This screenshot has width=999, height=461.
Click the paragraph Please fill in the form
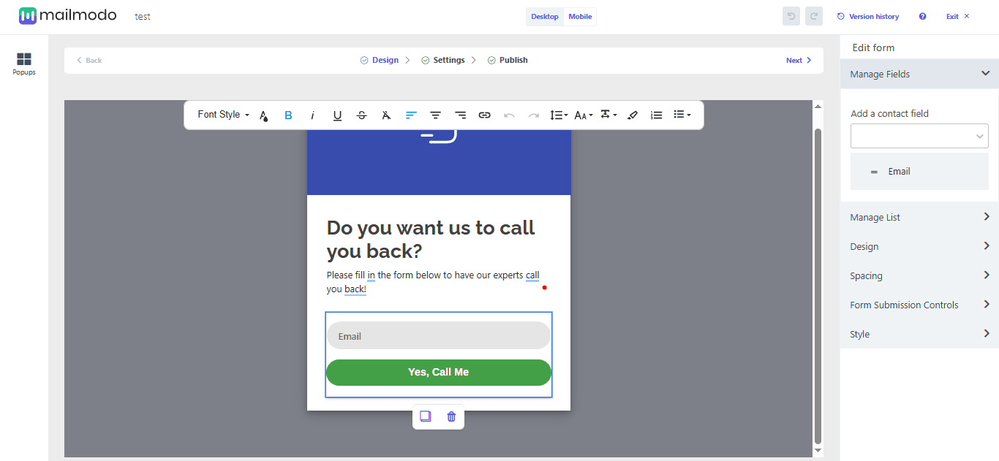(x=433, y=282)
